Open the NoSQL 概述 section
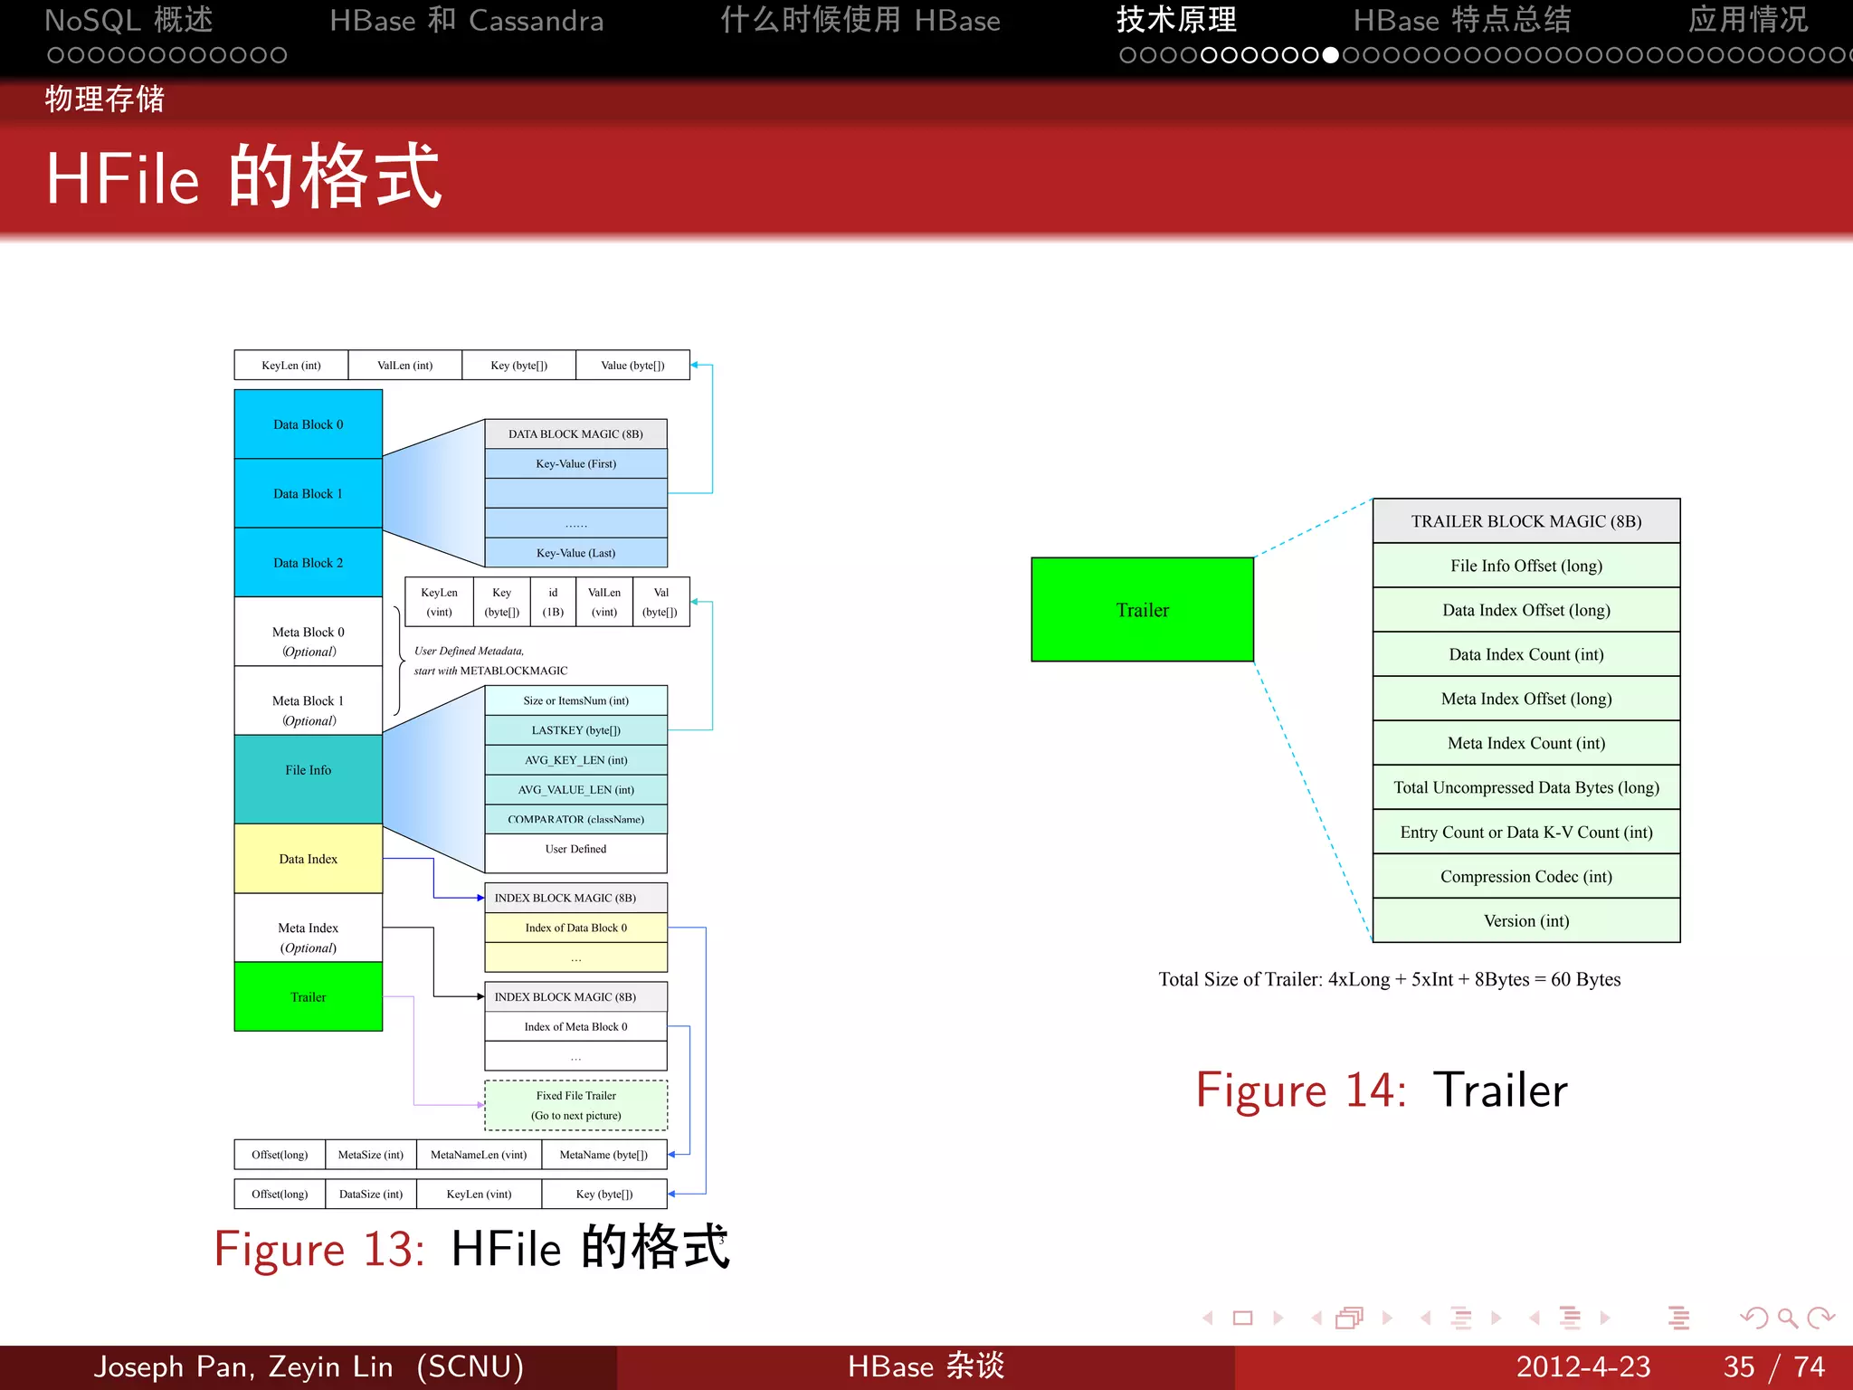 pyautogui.click(x=128, y=20)
